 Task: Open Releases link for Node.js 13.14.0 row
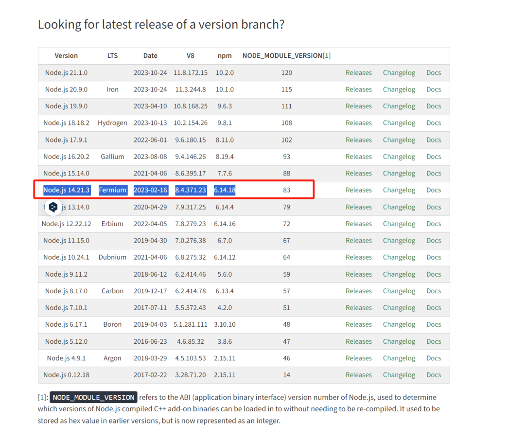pos(359,207)
